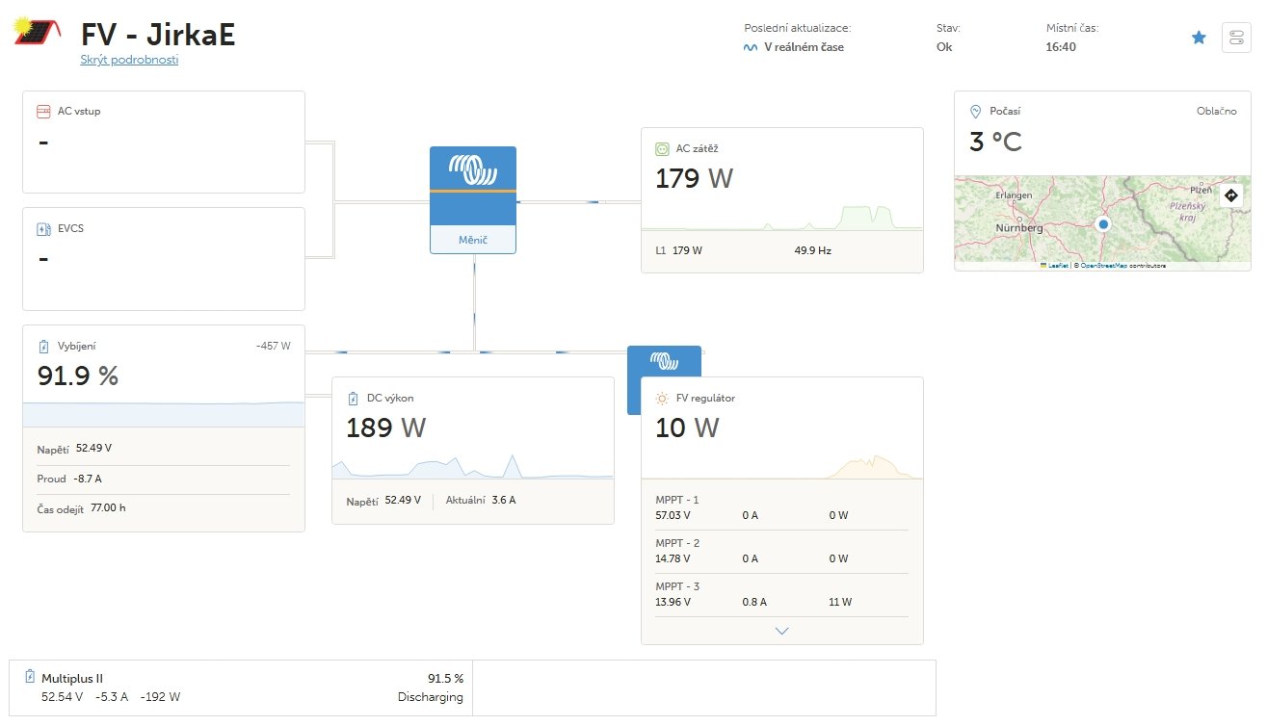The width and height of the screenshot is (1267, 726).
Task: Click the blue favorite star icon
Action: [x=1199, y=38]
